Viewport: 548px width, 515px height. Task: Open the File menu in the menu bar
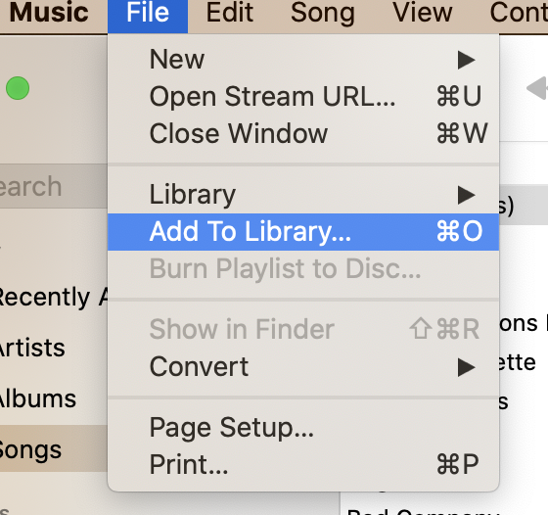pyautogui.click(x=148, y=14)
